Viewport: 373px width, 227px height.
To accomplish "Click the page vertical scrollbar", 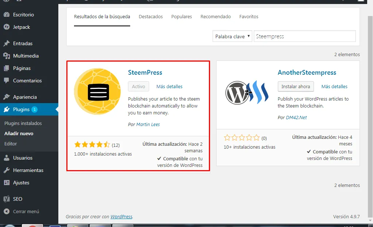I will click(x=370, y=117).
